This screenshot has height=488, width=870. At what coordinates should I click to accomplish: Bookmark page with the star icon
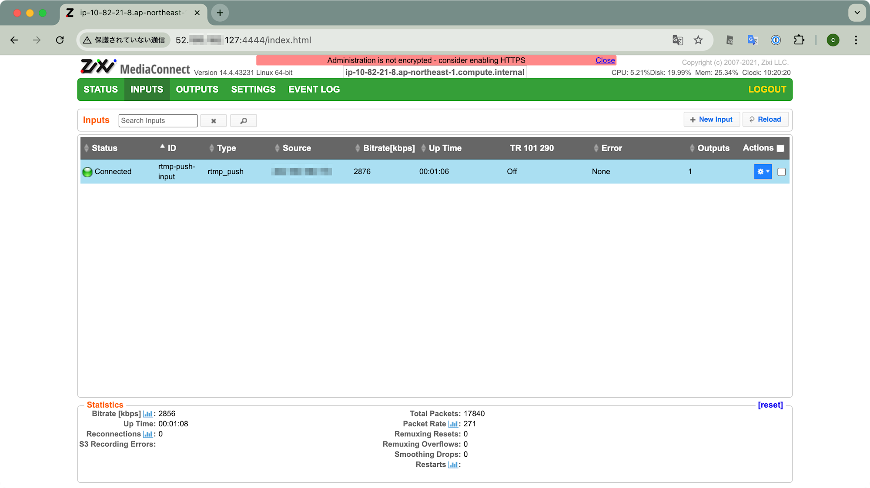pyautogui.click(x=698, y=40)
